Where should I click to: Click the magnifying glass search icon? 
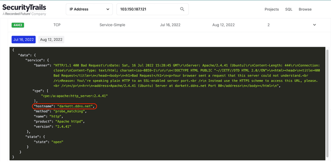182,9
